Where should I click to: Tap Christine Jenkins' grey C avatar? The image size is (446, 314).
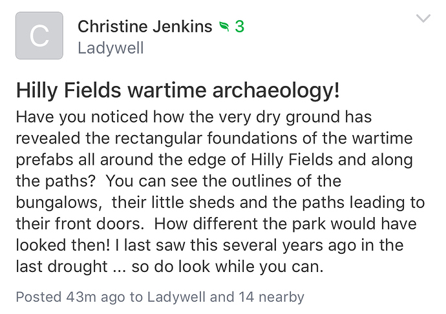(x=39, y=36)
